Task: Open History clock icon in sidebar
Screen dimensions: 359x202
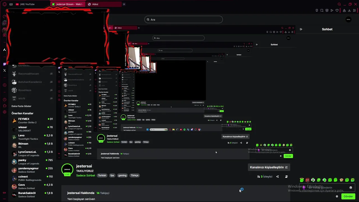Action: coord(4,100)
